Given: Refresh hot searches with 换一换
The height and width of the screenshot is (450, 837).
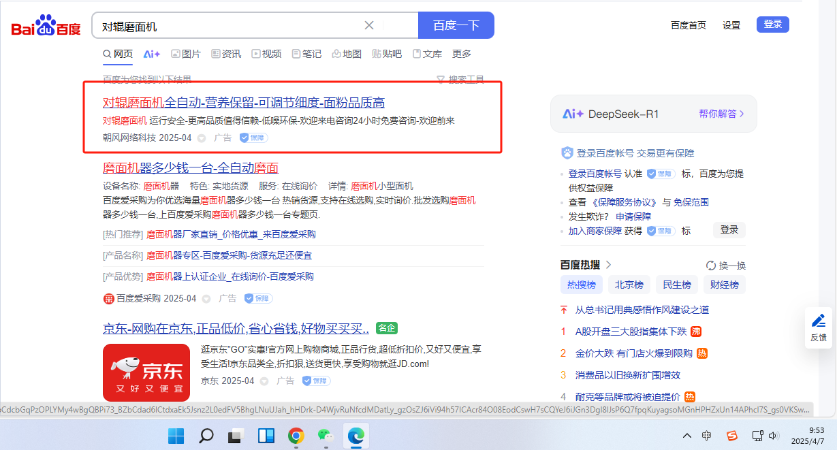Looking at the screenshot, I should [726, 266].
